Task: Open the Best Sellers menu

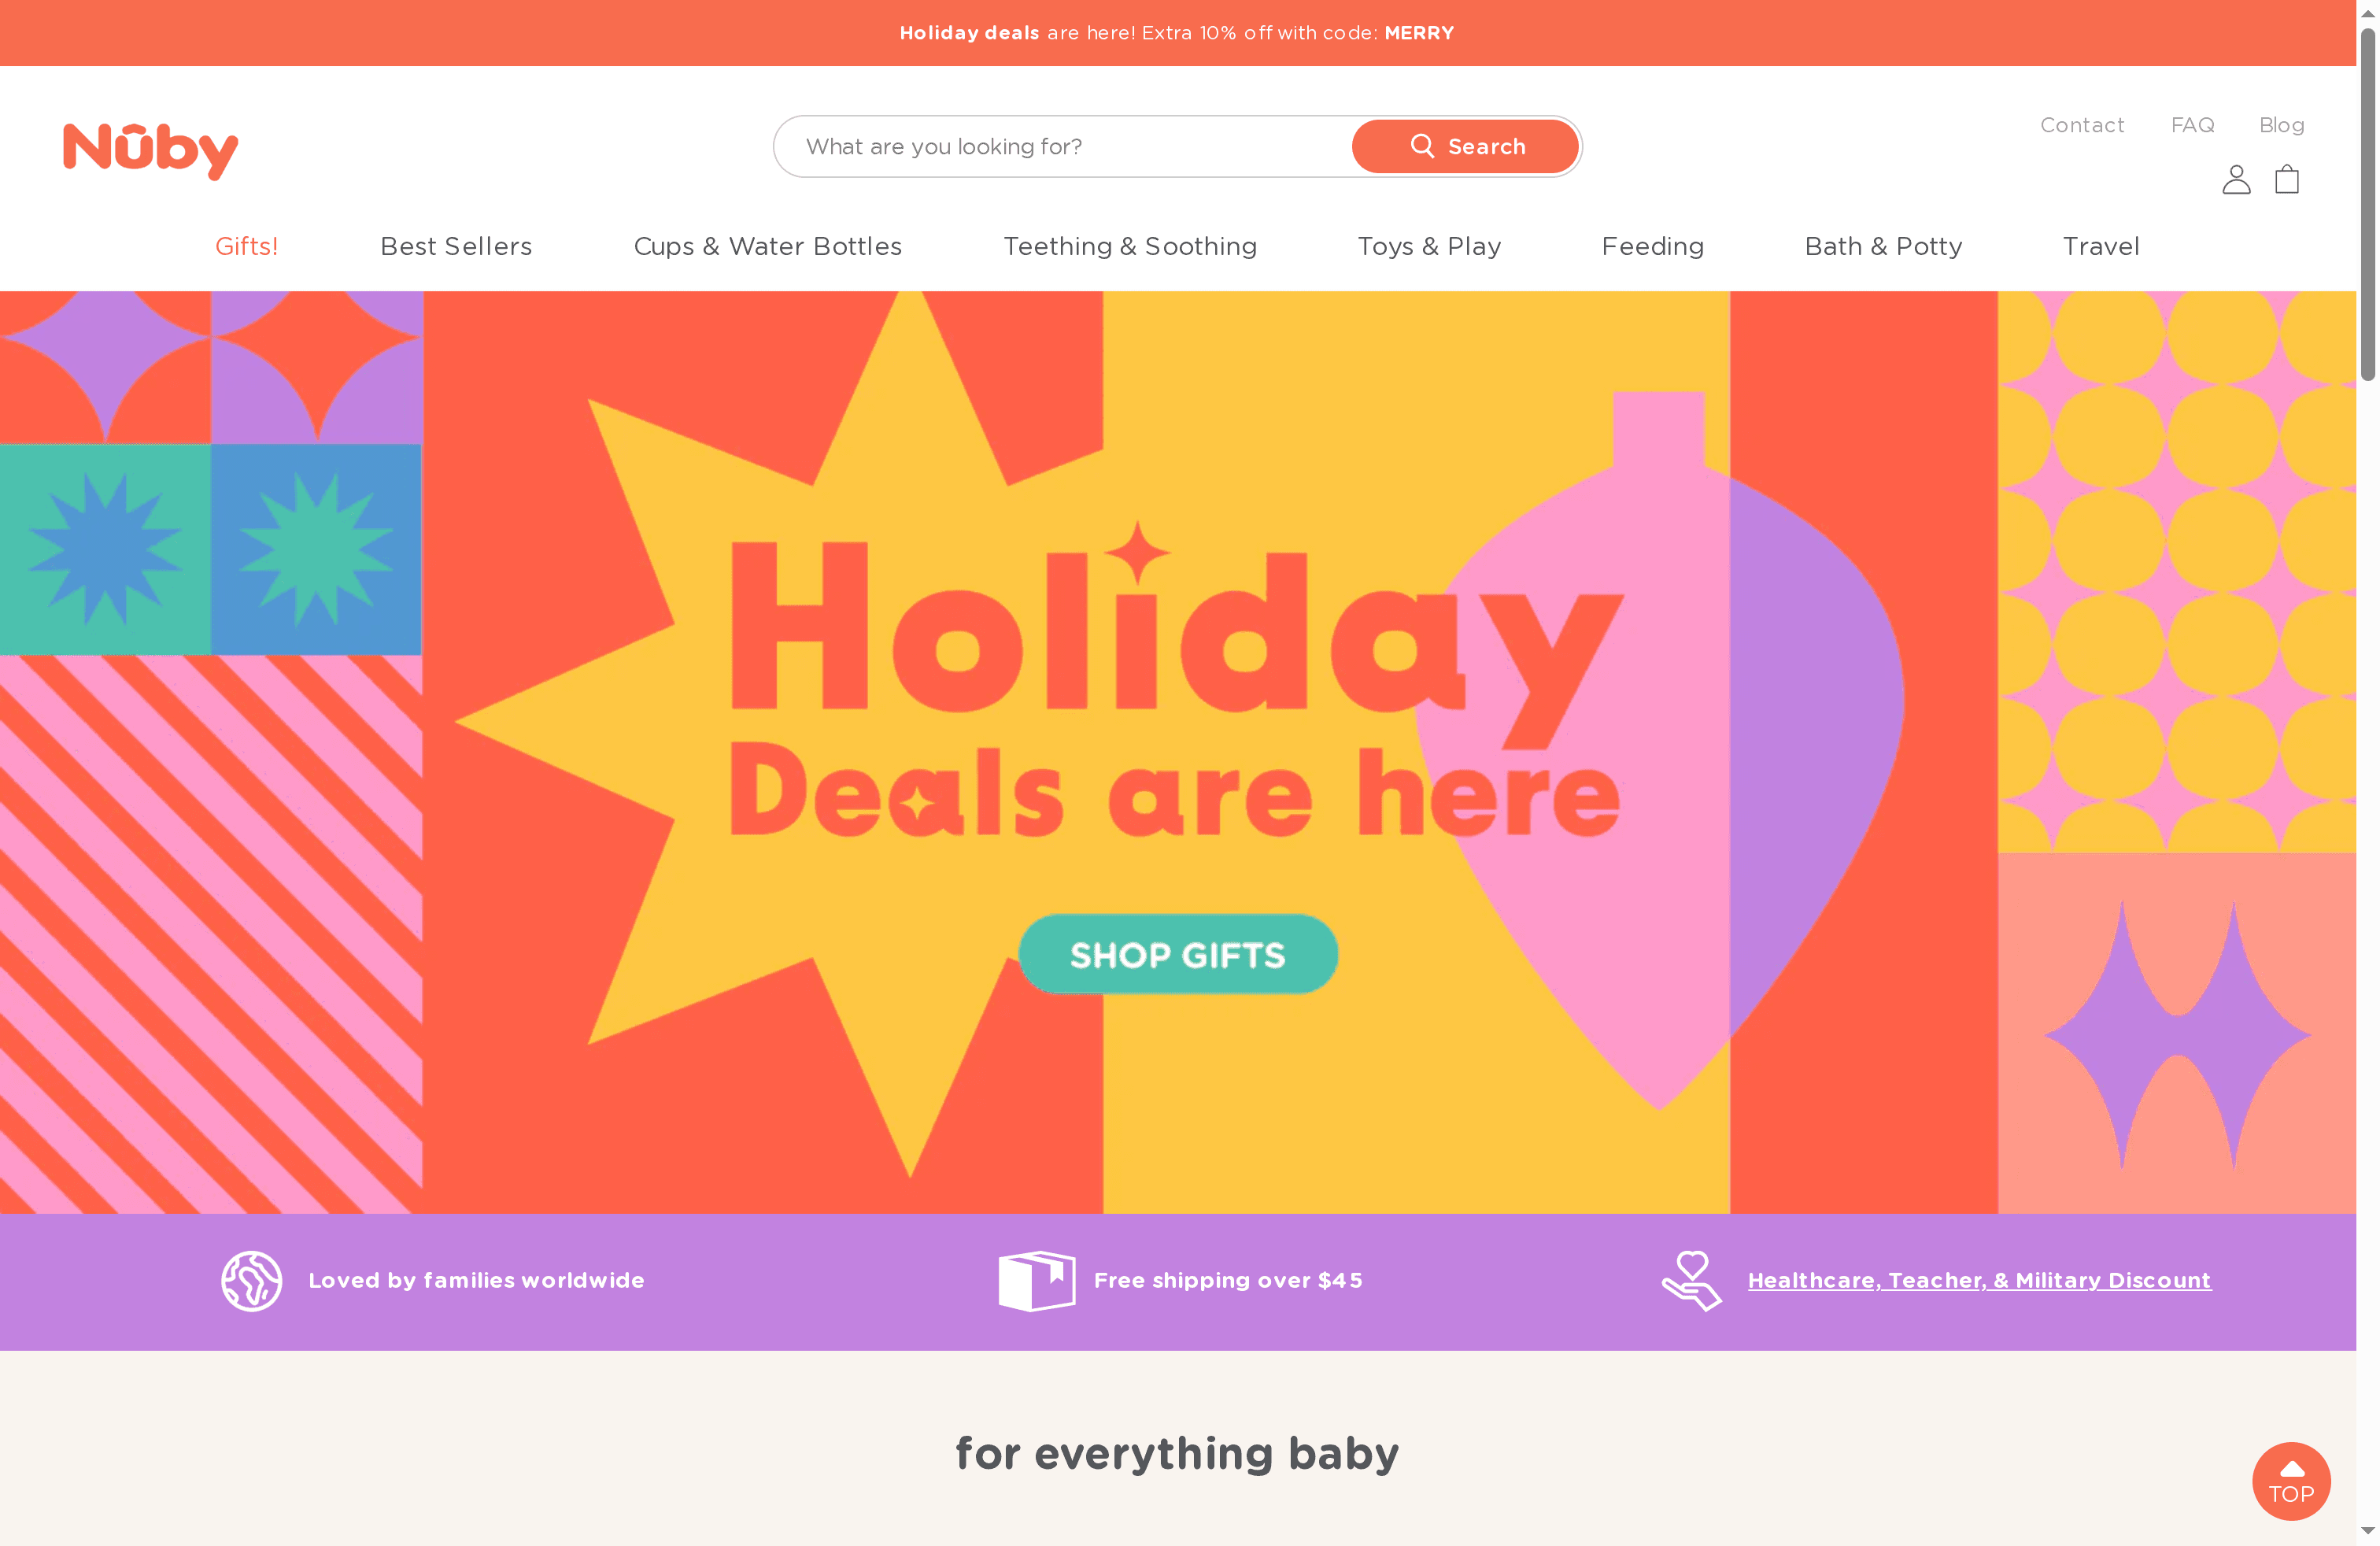Action: click(x=456, y=246)
